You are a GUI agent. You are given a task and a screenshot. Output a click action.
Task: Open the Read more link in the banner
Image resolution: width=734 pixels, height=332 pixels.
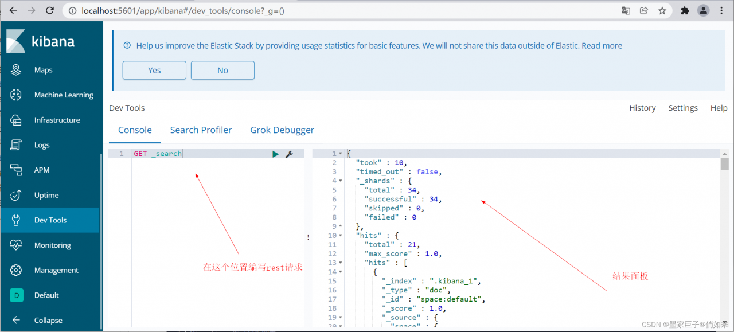click(602, 46)
